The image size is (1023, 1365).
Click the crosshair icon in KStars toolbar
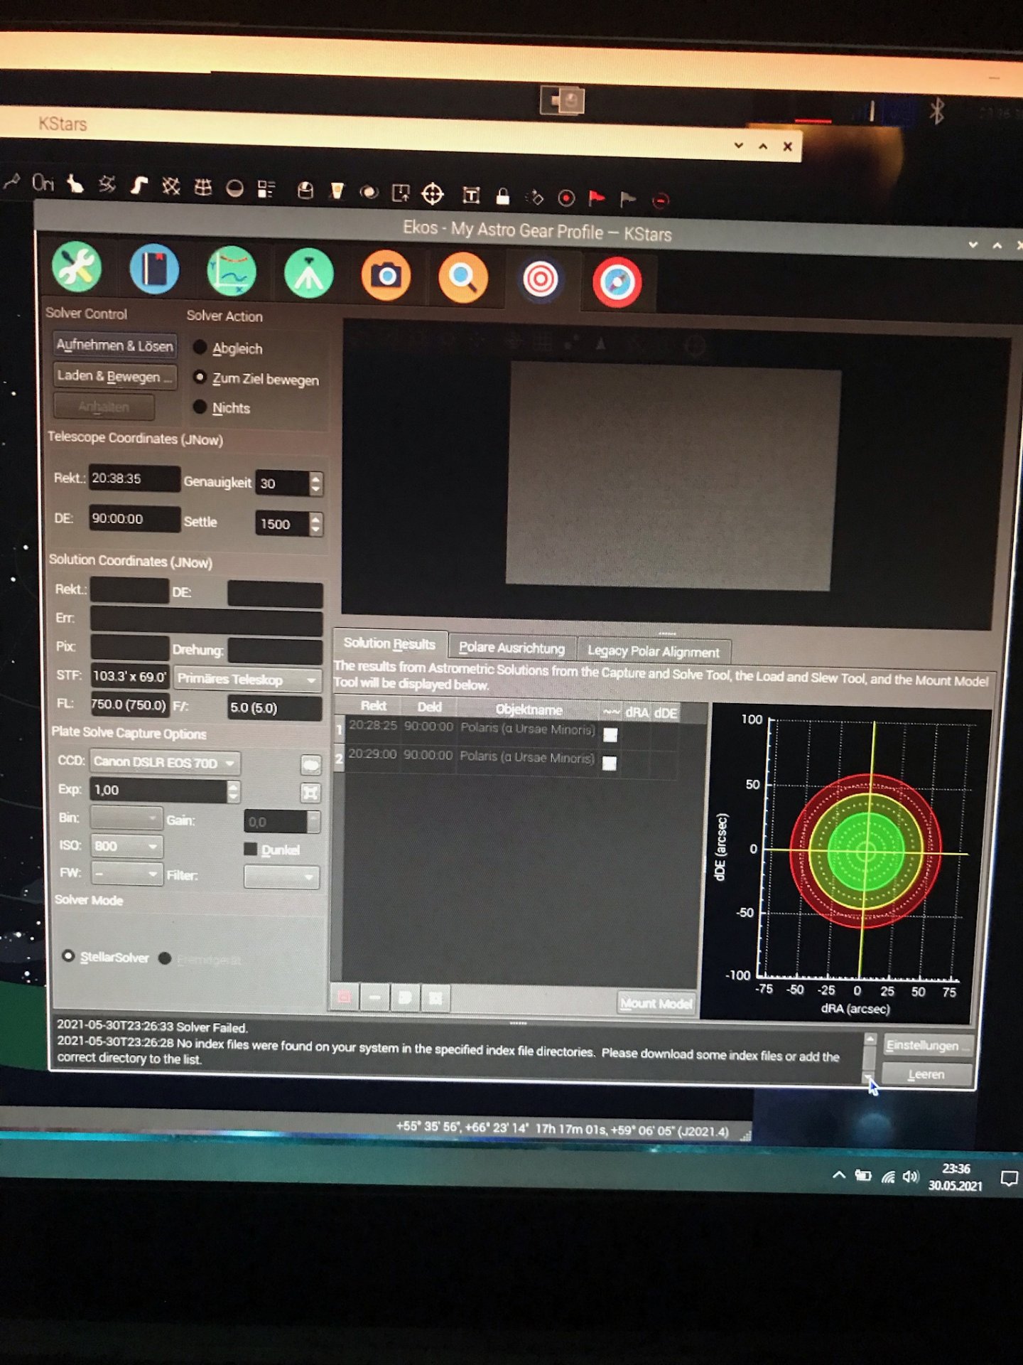[432, 193]
